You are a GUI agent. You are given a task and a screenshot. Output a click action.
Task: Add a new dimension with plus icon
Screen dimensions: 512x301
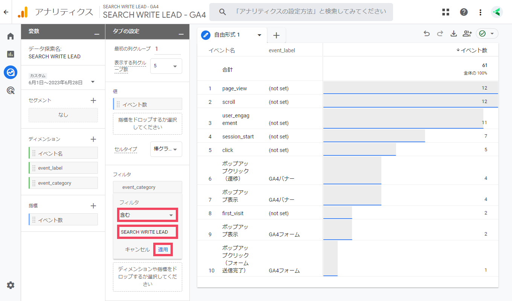click(93, 139)
